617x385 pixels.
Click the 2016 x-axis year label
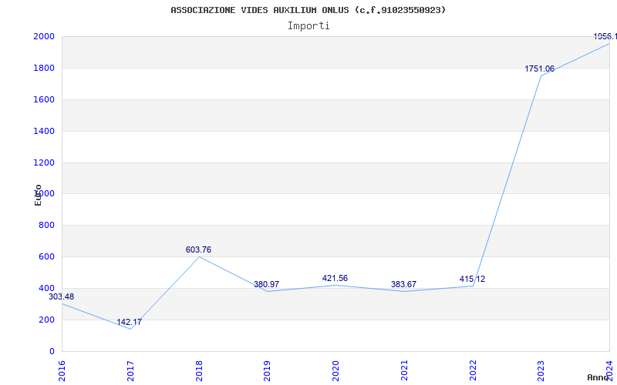click(x=62, y=371)
